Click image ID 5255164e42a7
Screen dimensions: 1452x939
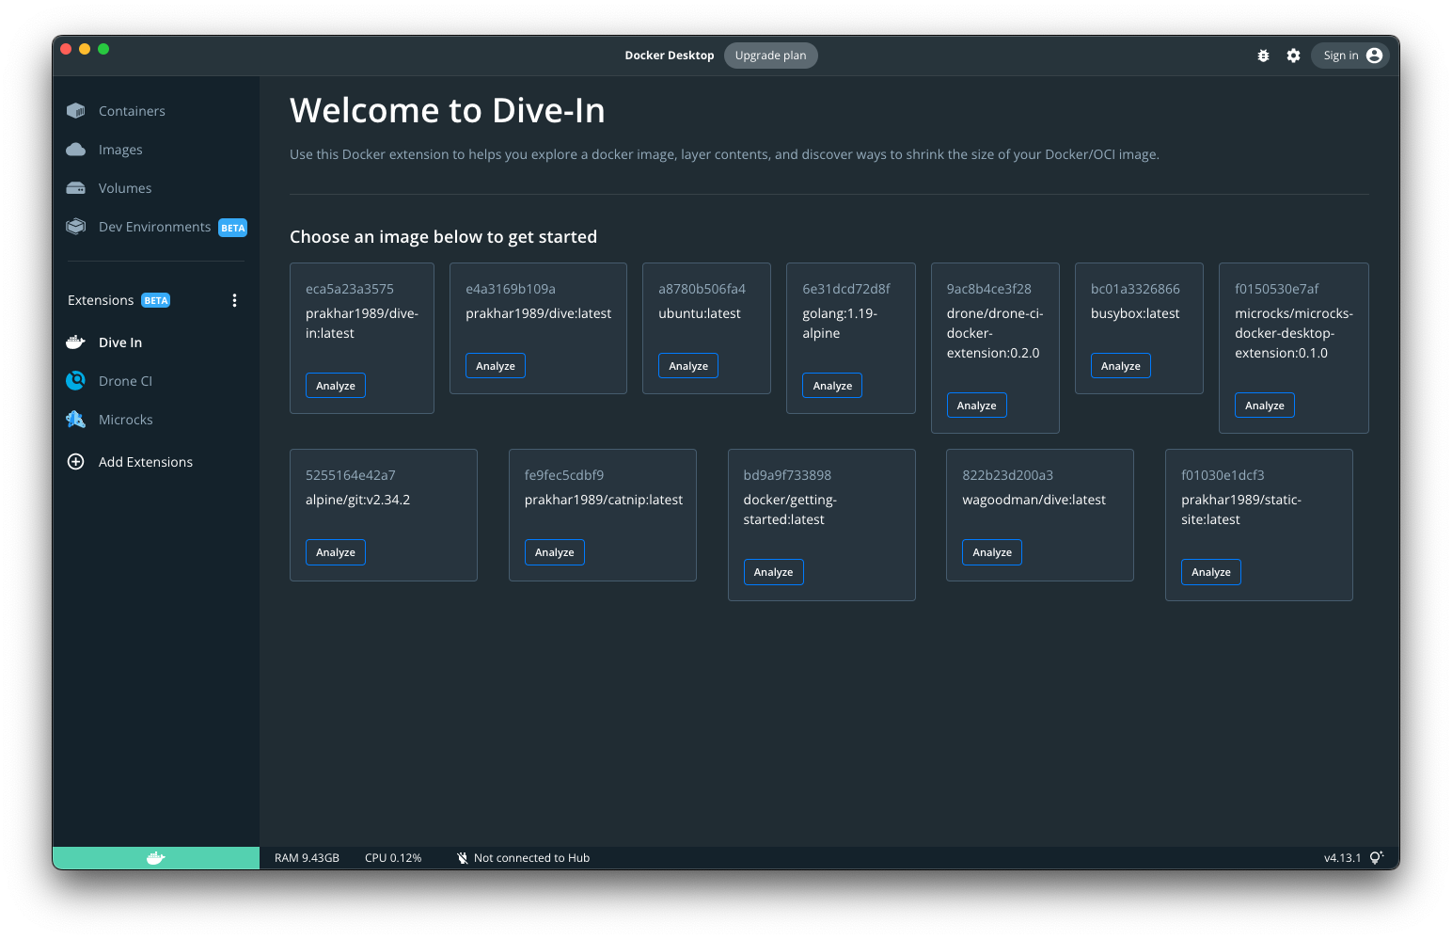point(351,475)
